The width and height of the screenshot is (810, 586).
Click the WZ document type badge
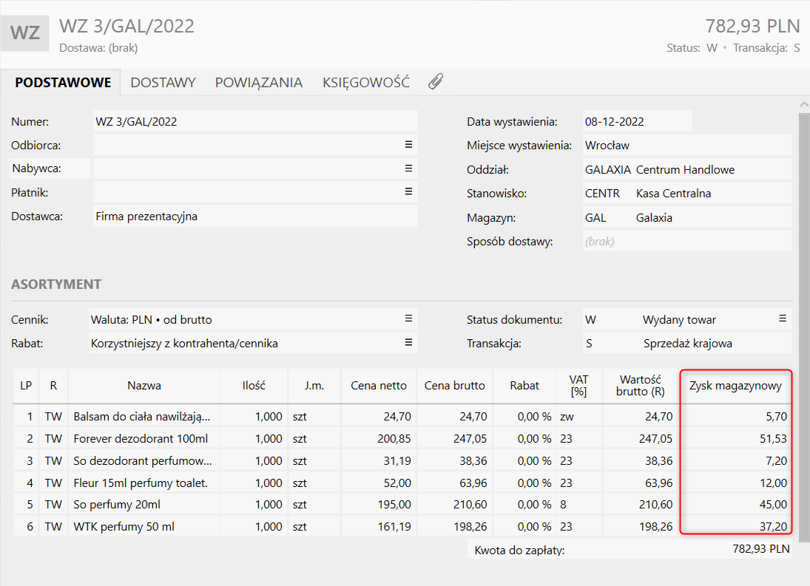coord(25,33)
